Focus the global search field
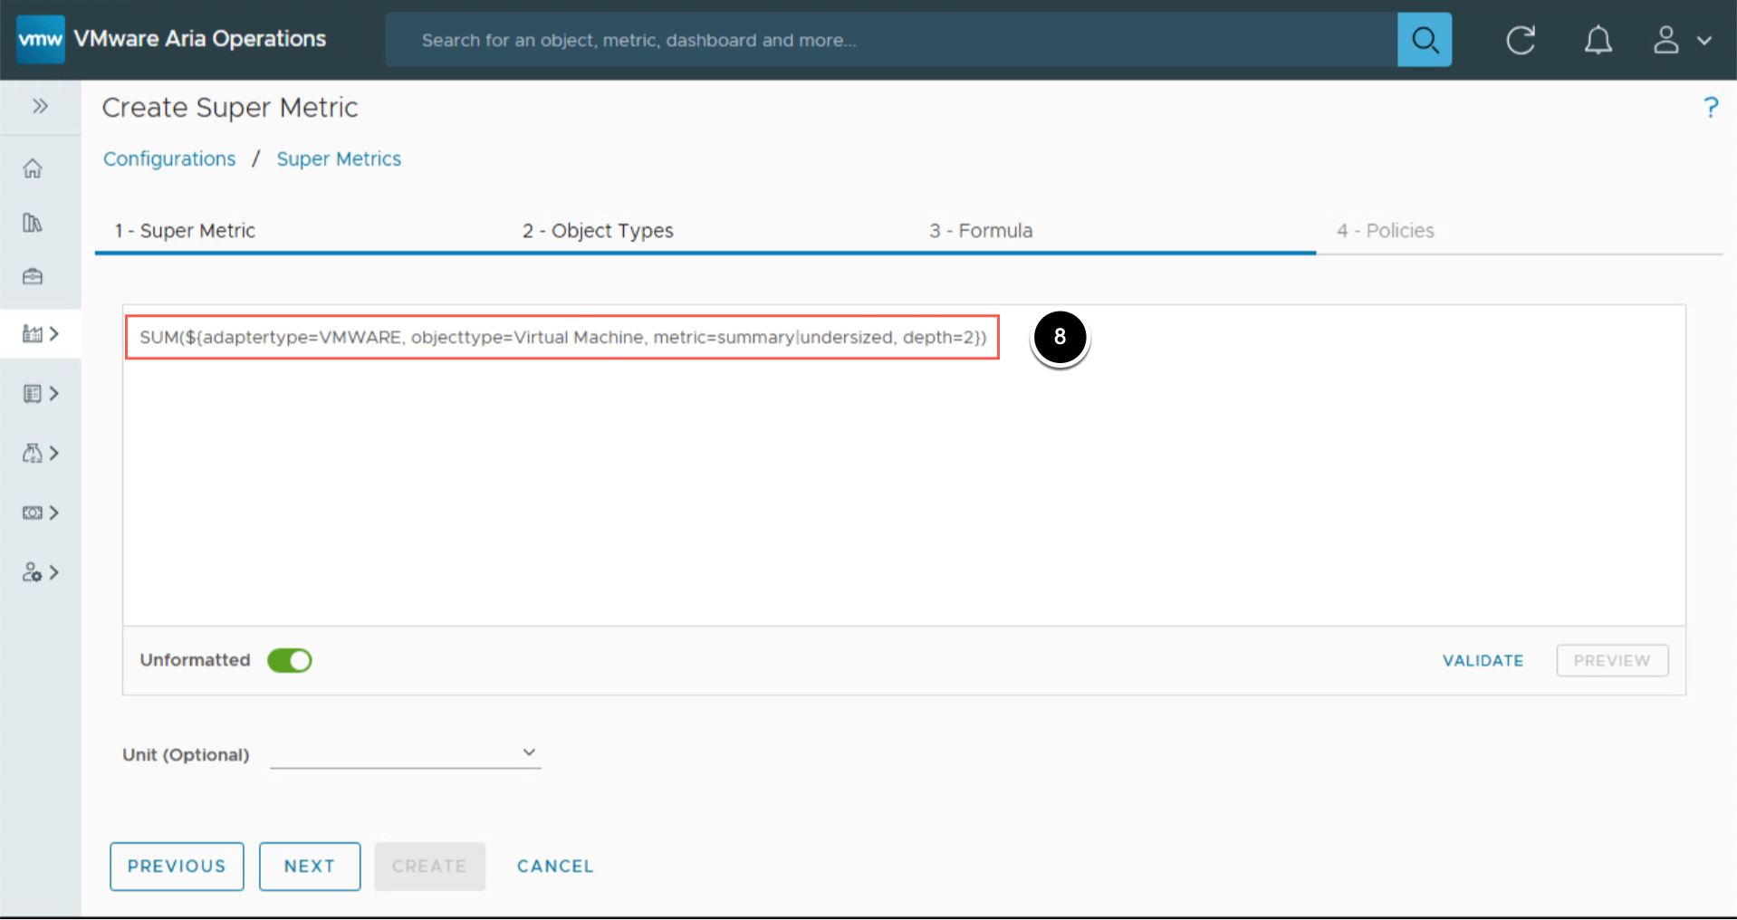The image size is (1737, 920). [891, 40]
